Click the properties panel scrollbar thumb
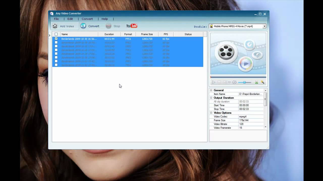 click(x=265, y=99)
